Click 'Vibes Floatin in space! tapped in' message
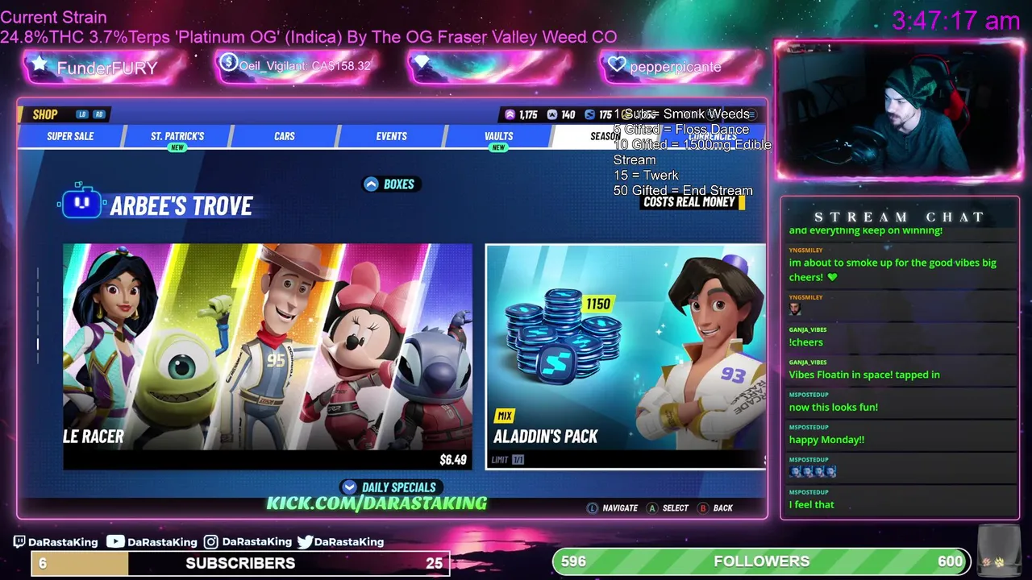Viewport: 1032px width, 580px height. [864, 375]
